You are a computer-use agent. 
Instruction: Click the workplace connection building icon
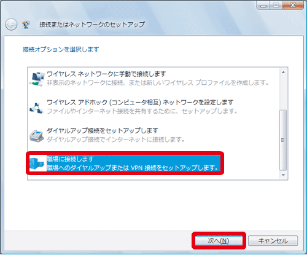pos(37,164)
